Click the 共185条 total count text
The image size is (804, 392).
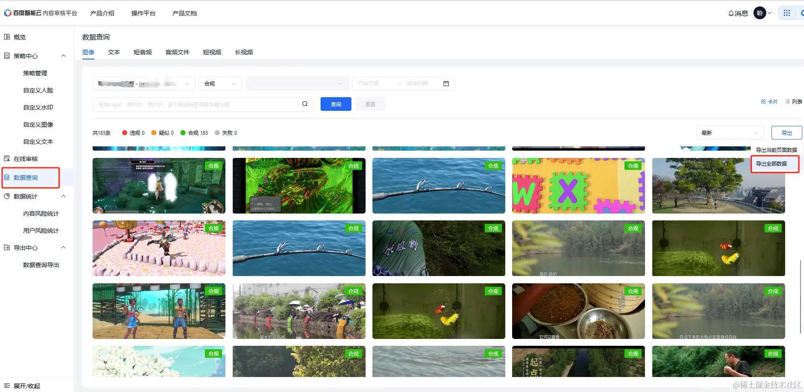coord(102,133)
